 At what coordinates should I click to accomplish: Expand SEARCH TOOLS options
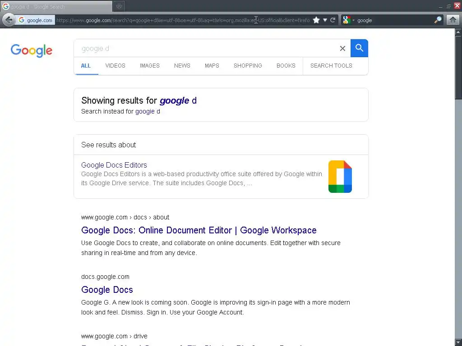point(331,66)
